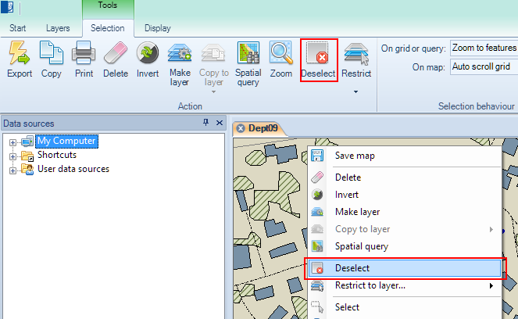The image size is (518, 319).
Task: Expand the User data sources node
Action: [x=13, y=169]
